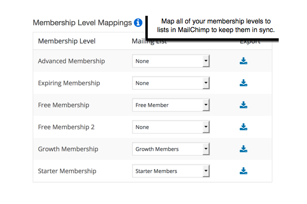Export the Free Membership 2 list

(243, 127)
